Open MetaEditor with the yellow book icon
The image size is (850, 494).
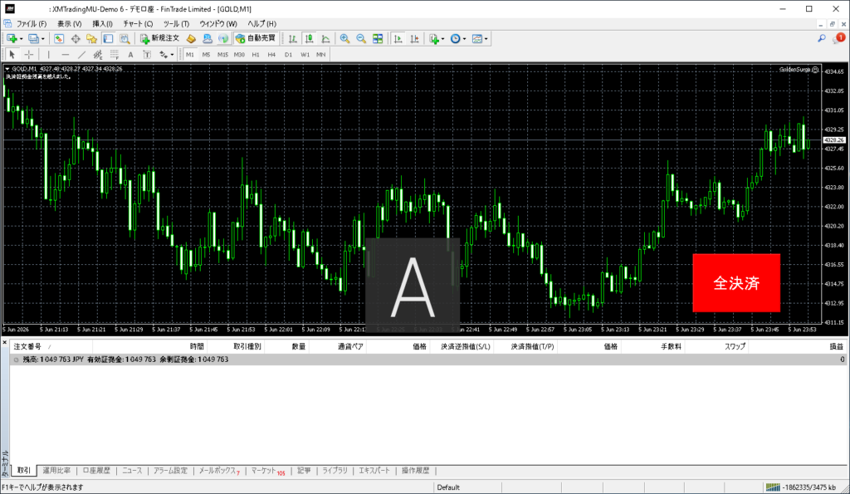tap(191, 38)
